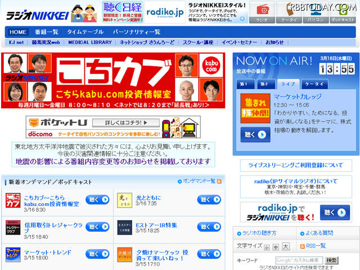The height and width of the screenshot is (270, 360).
Task: Click the トレジャークラブ thumbnail icon
Action: pyautogui.click(x=13, y=227)
